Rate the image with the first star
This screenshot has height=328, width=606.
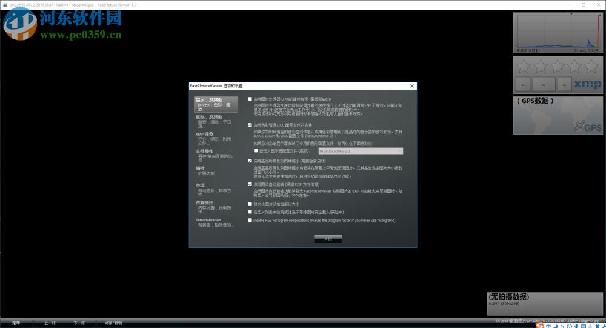tap(524, 66)
